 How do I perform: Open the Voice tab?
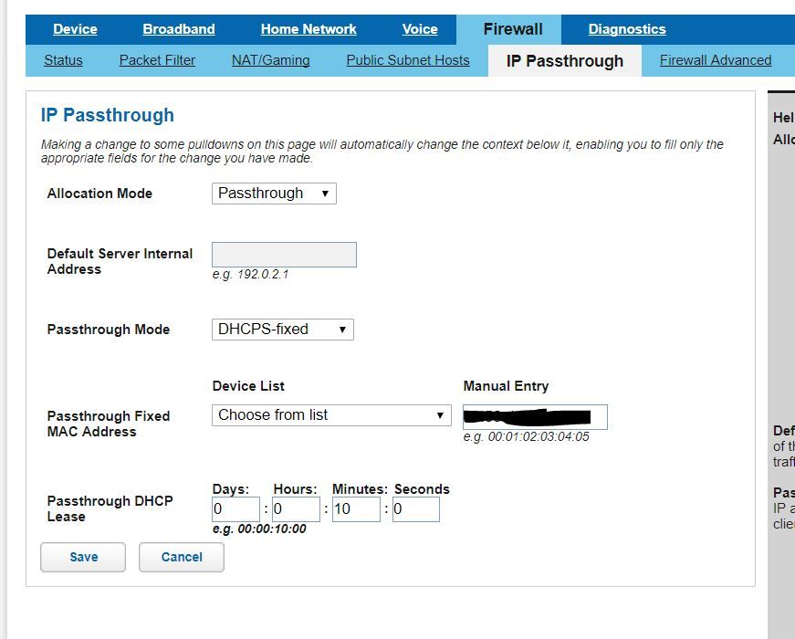(x=420, y=29)
